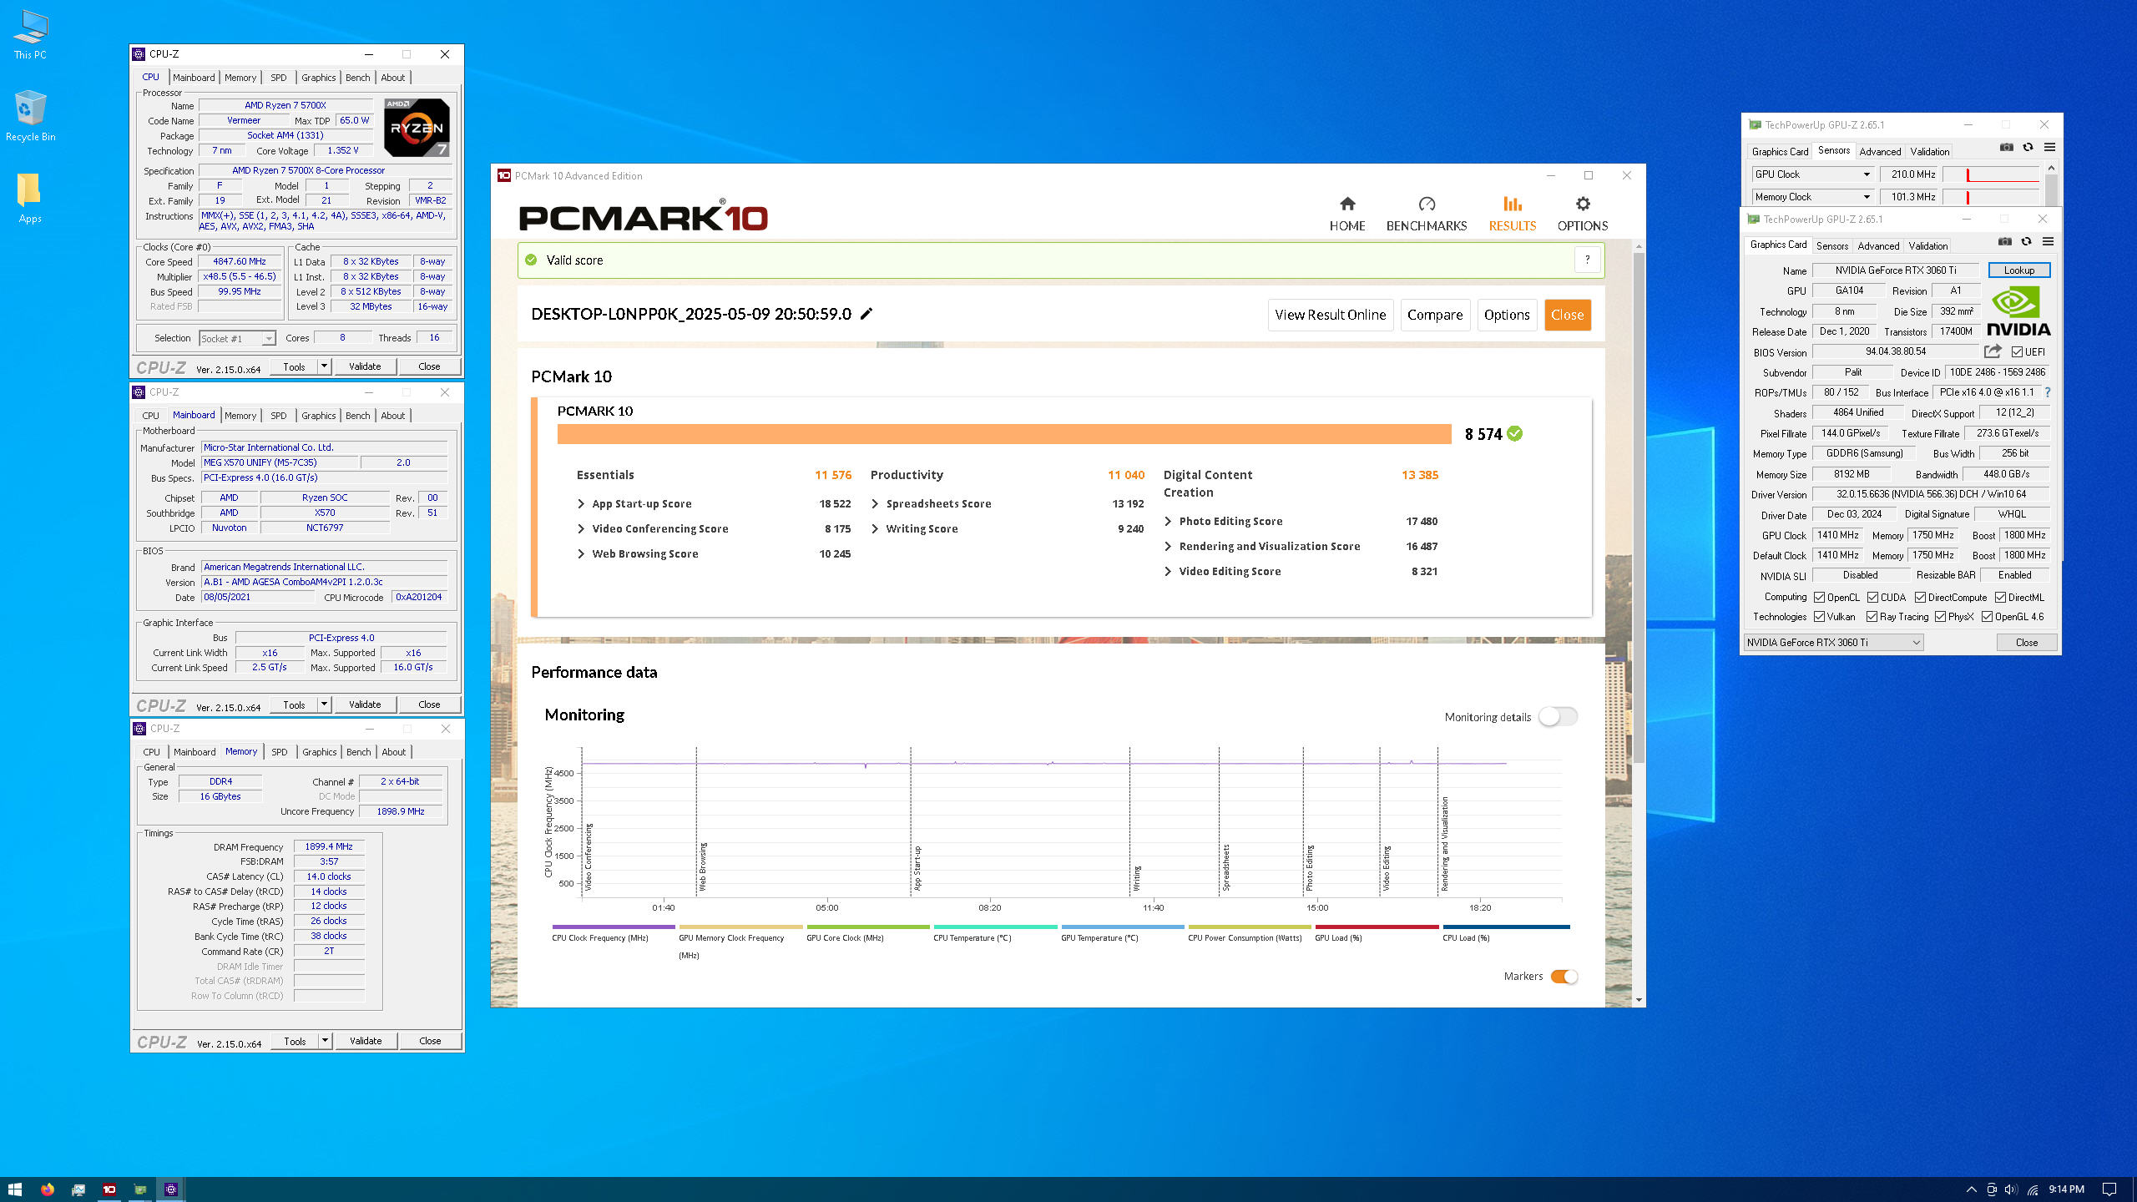This screenshot has height=1202, width=2137.
Task: Click Validate in the top CPU-Z window
Action: tap(365, 366)
